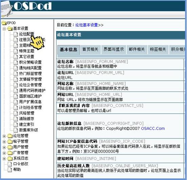Expand the 广告管理 tree node

pos(4,153)
